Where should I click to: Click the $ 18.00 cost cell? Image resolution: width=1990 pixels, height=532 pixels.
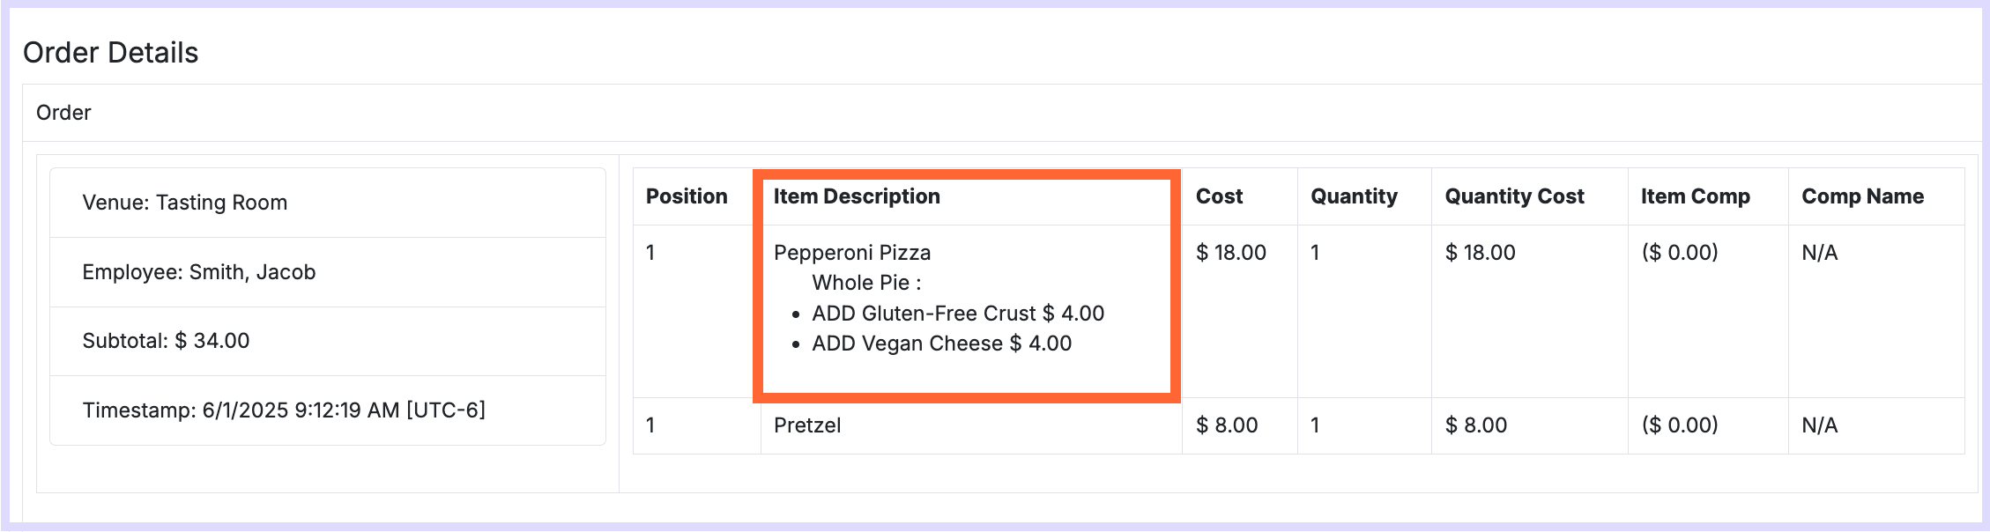[x=1231, y=253]
